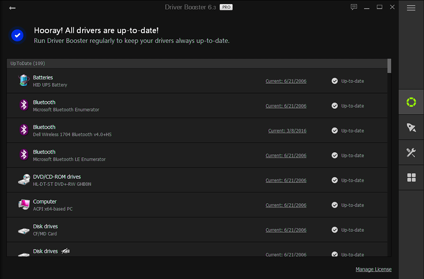Select the Scan section in the sidebar
This screenshot has width=424, height=279.
click(411, 102)
